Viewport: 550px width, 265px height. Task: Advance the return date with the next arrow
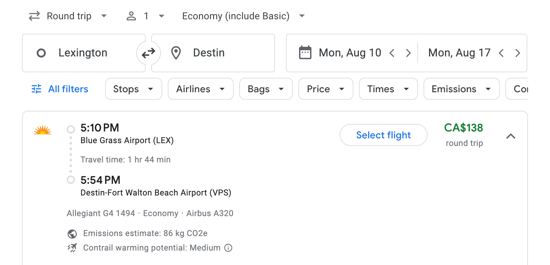click(518, 53)
